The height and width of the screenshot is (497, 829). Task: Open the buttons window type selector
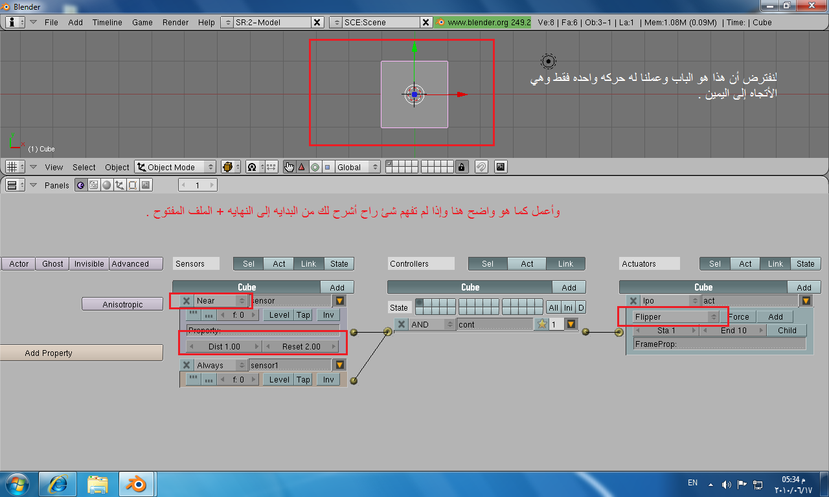click(x=16, y=185)
